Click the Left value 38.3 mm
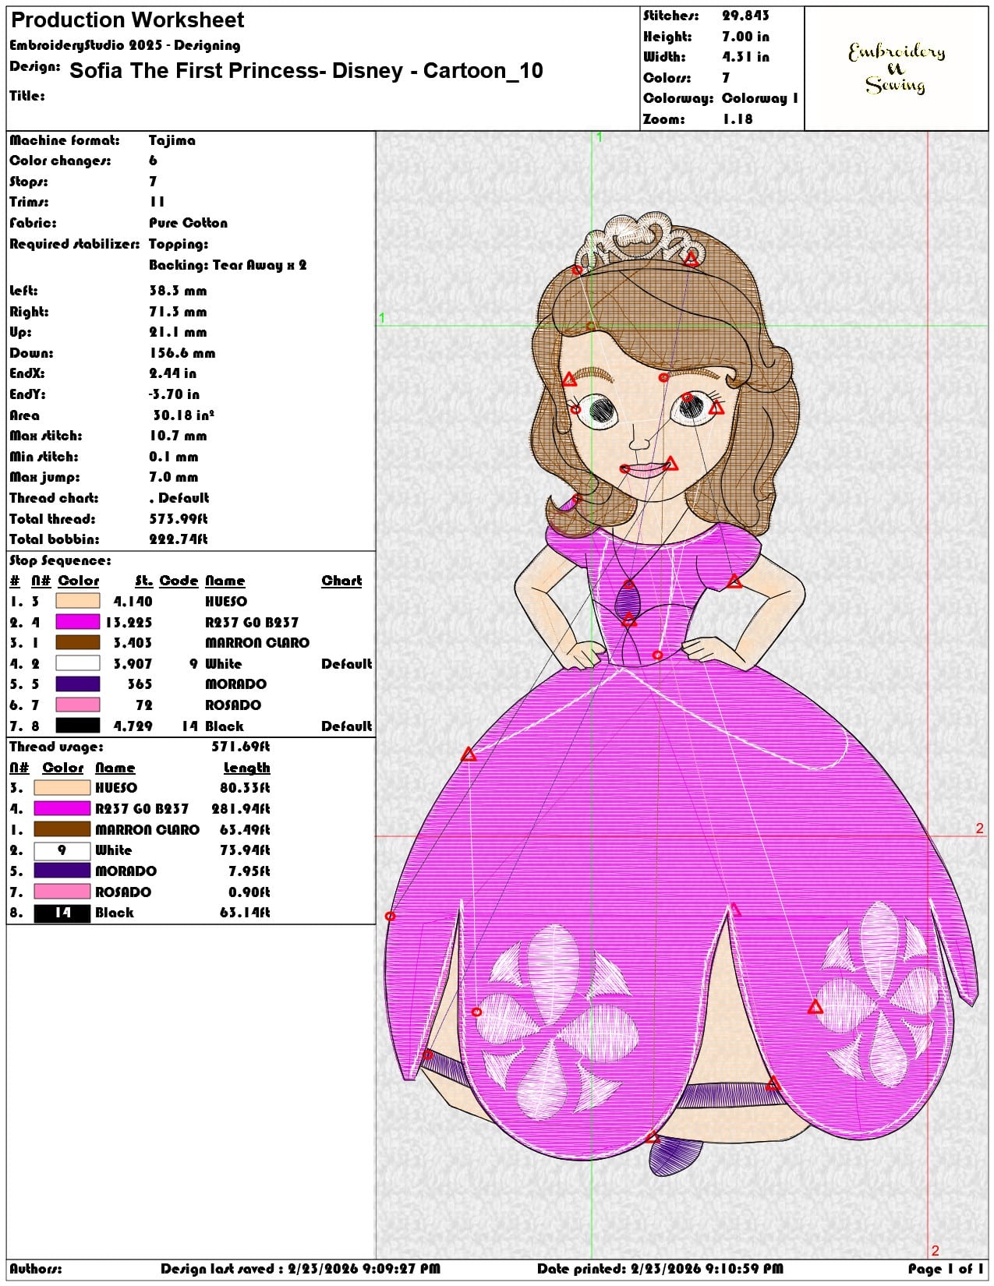This screenshot has height=1286, width=994. point(178,291)
